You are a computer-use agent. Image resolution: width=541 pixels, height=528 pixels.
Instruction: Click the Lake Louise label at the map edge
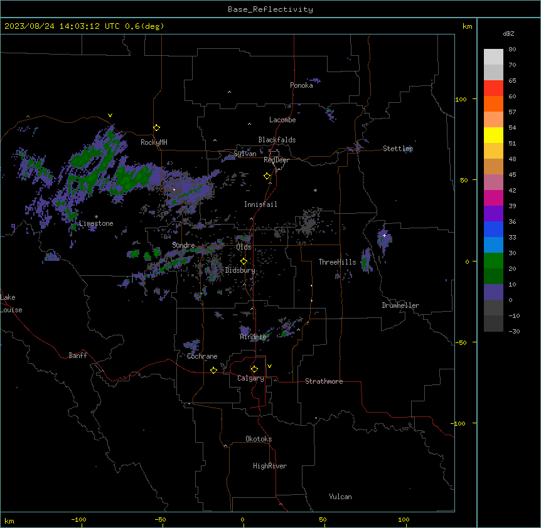pyautogui.click(x=11, y=304)
